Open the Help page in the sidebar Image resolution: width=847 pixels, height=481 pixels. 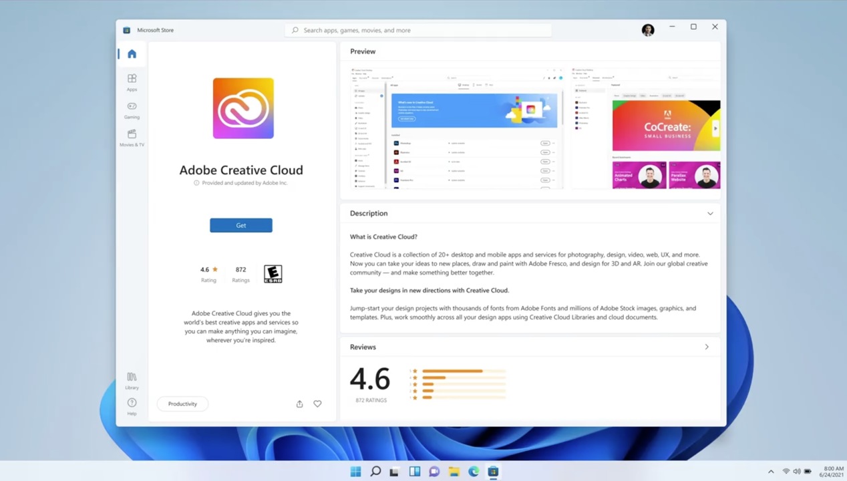point(132,407)
